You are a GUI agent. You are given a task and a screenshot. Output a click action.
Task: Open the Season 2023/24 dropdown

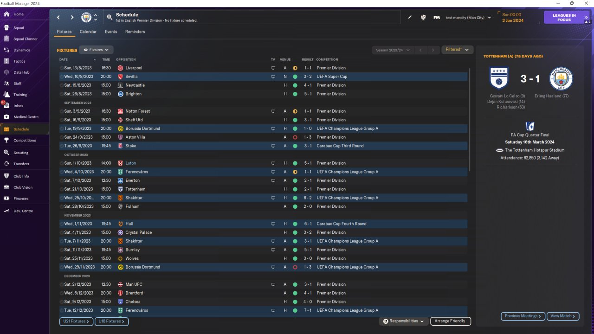pyautogui.click(x=392, y=50)
